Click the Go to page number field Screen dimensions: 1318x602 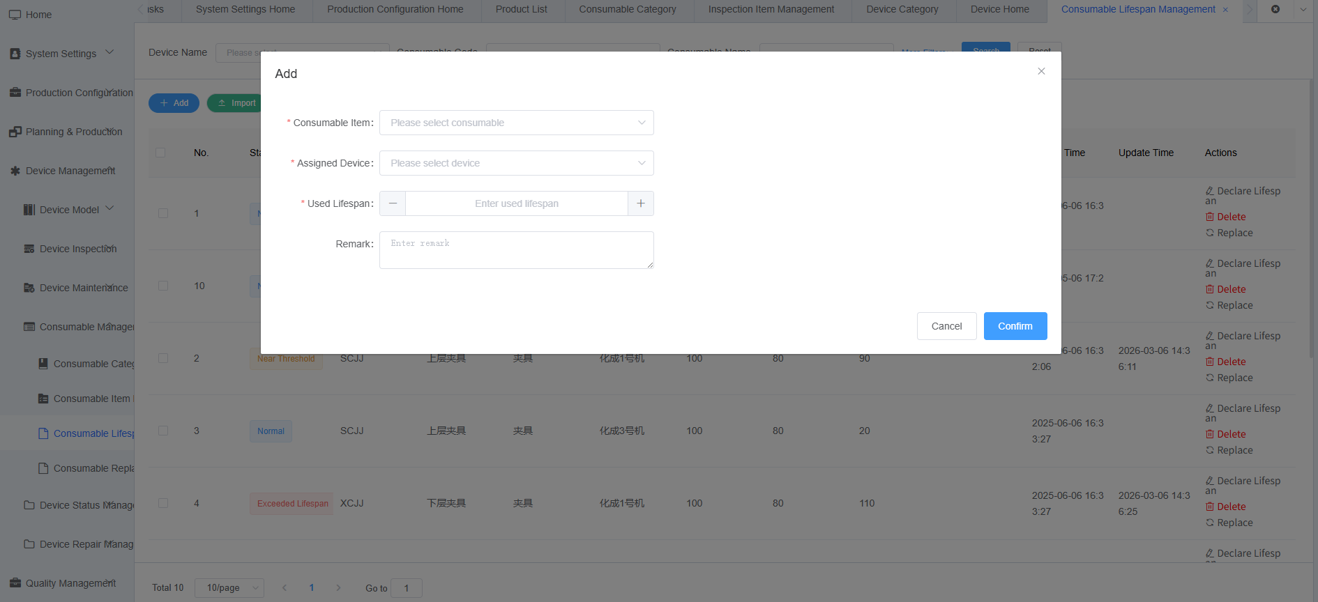tap(407, 588)
